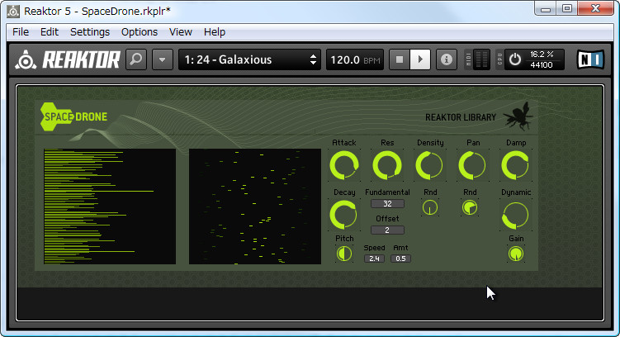Screen dimensions: 620x337
Task: Open the toolbar dropdown arrow menu
Action: pos(162,59)
